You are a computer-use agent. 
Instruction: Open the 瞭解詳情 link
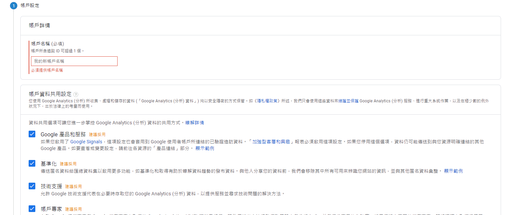point(195,123)
